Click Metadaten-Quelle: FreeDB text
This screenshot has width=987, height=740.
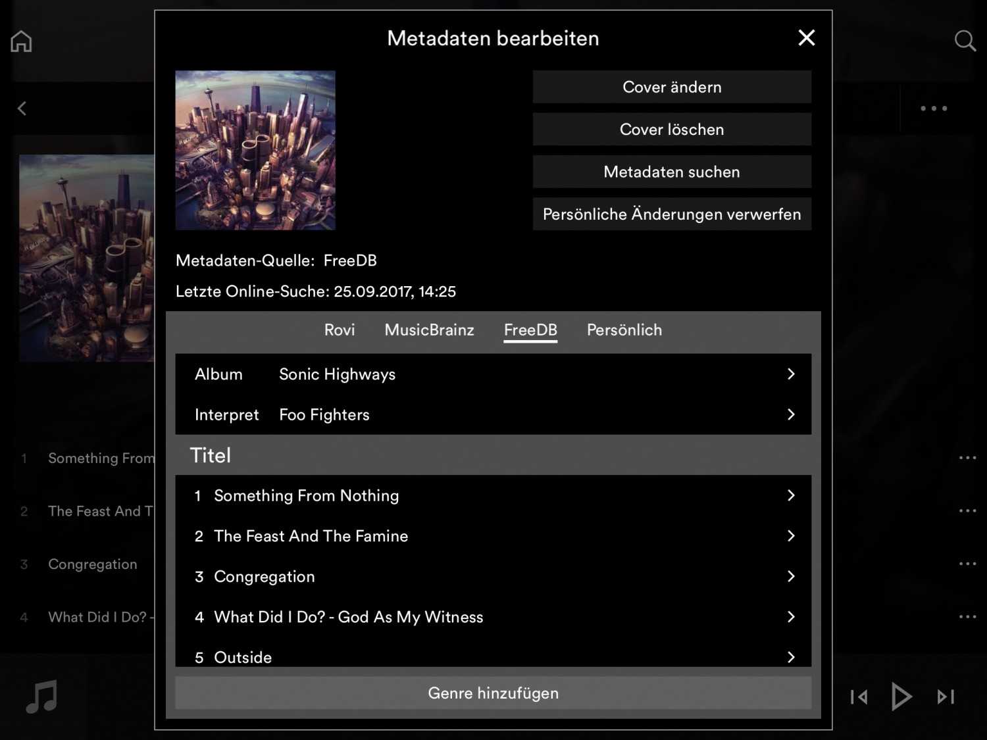click(x=276, y=260)
